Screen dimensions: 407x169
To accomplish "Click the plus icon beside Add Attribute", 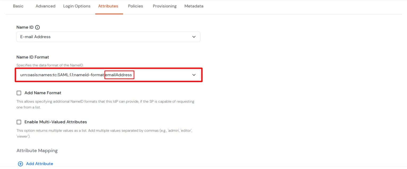I will coord(21,163).
